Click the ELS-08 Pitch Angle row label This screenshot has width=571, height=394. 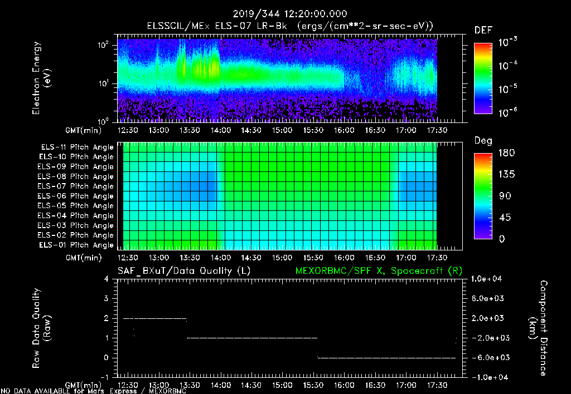pos(75,176)
